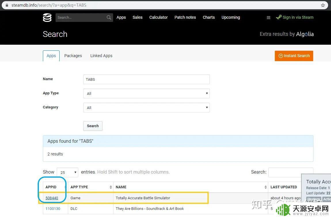The height and width of the screenshot is (218, 331).
Task: Focus the header Search field
Action: pyautogui.click(x=81, y=18)
